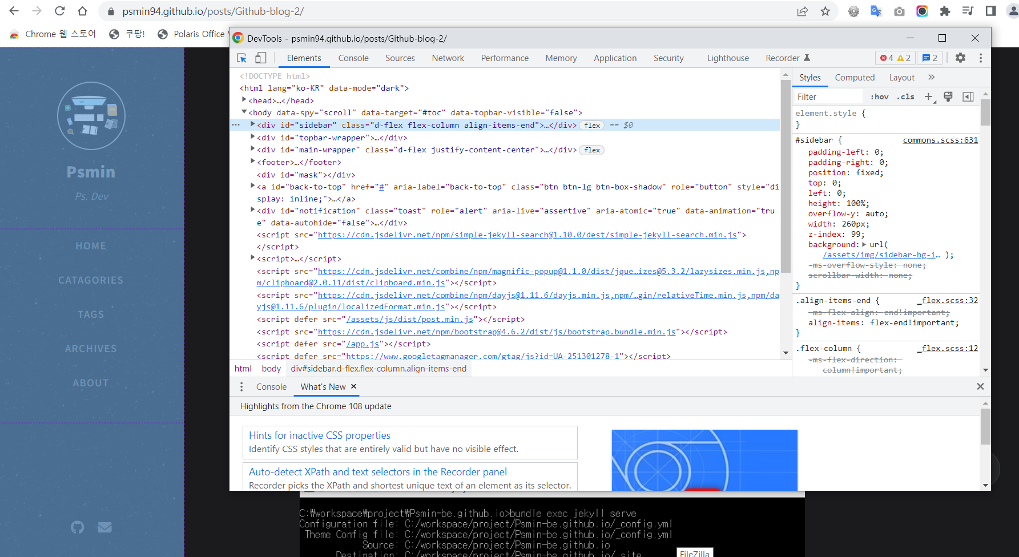Click the flex badge on main-wrapper div
Viewport: 1019px width, 557px height.
point(592,150)
